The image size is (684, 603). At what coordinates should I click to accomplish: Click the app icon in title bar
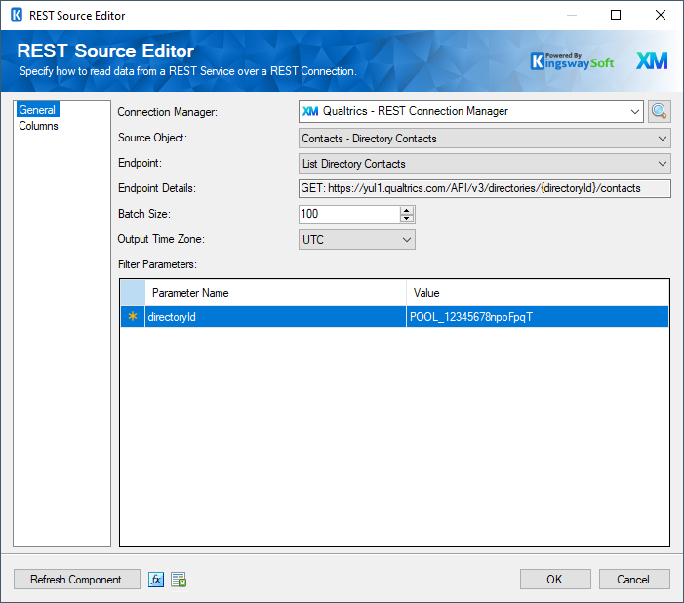(17, 16)
